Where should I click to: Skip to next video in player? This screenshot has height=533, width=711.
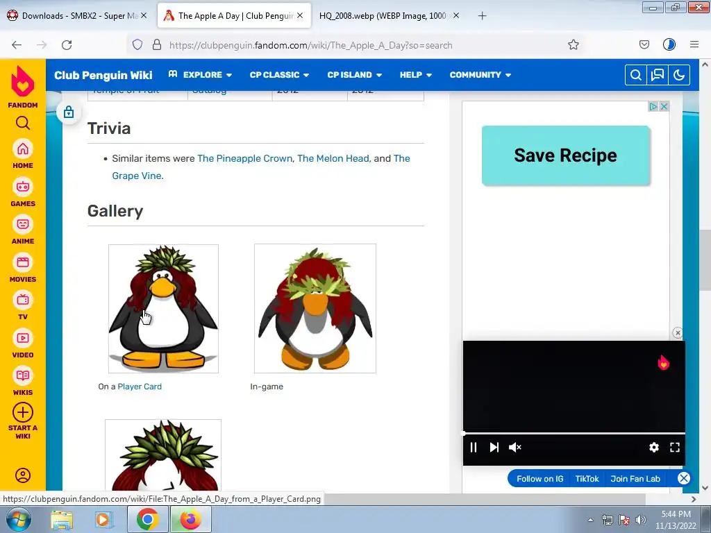point(494,448)
